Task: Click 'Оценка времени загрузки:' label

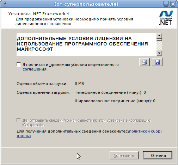Action: (43, 92)
